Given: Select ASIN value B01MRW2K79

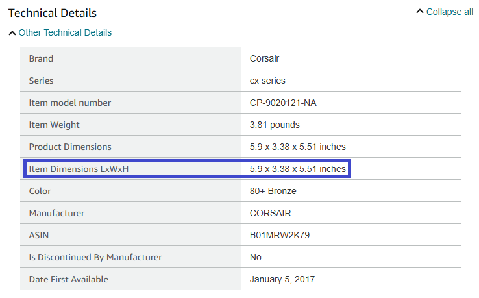Looking at the screenshot, I should (280, 235).
